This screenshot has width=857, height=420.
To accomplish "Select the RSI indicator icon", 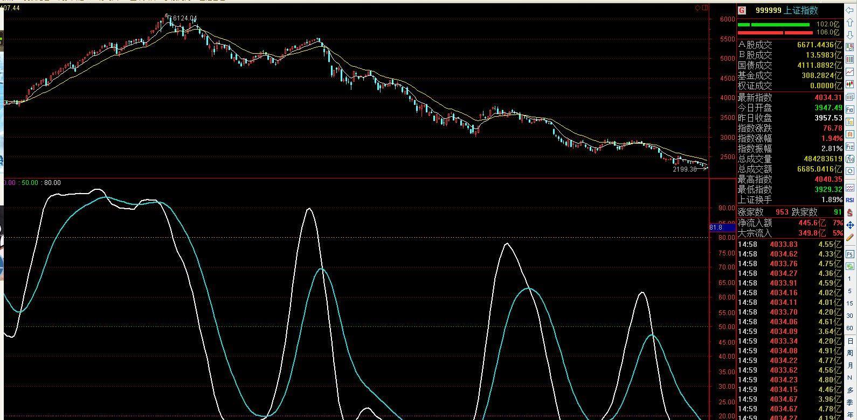I will click(x=850, y=200).
